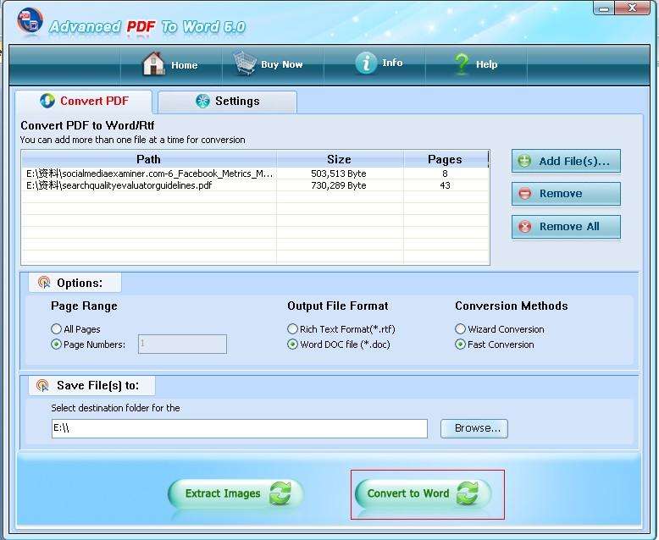659x540 pixels.
Task: Select the Page Numbers radio button
Action: (56, 344)
